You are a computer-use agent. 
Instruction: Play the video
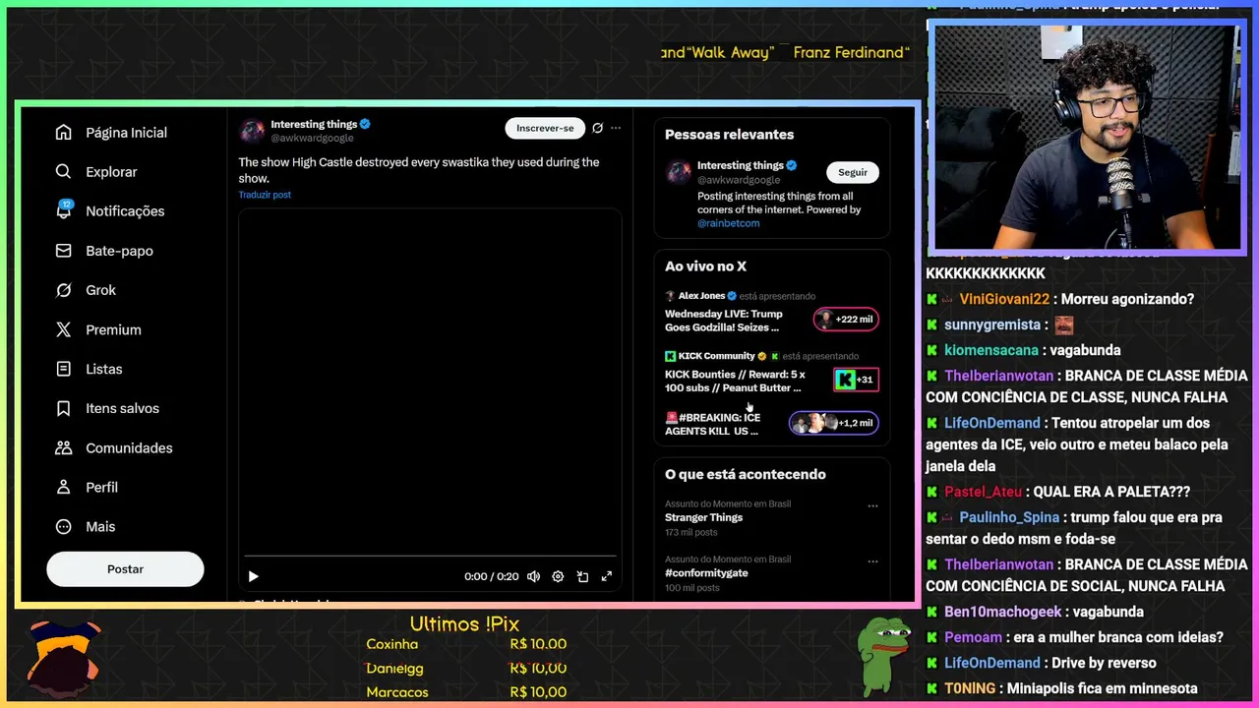point(253,576)
